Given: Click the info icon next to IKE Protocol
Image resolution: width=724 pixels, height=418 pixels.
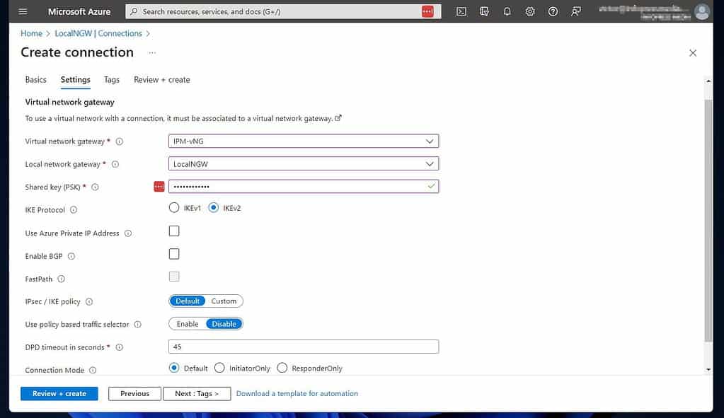Looking at the screenshot, I should [x=74, y=210].
